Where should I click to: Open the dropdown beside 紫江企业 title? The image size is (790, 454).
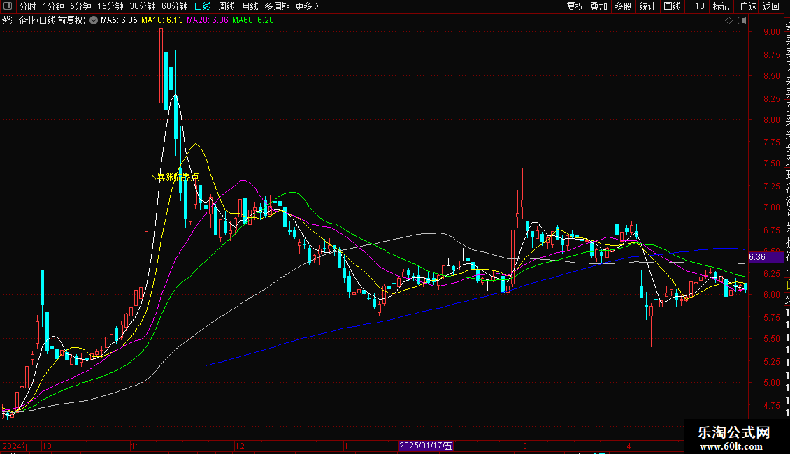coord(94,20)
